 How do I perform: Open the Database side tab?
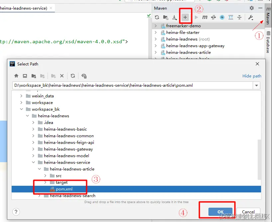pyautogui.click(x=268, y=42)
